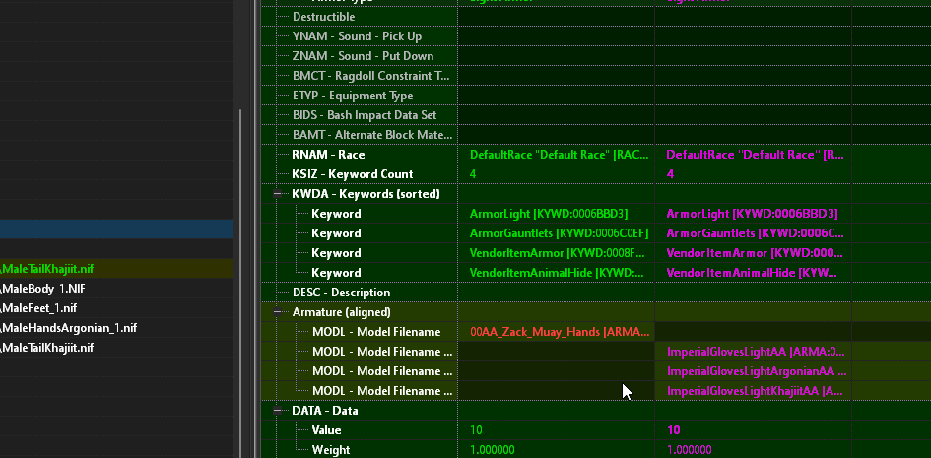Viewport: 931px width, 458px height.
Task: Select the DESC - Description row
Action: click(342, 293)
